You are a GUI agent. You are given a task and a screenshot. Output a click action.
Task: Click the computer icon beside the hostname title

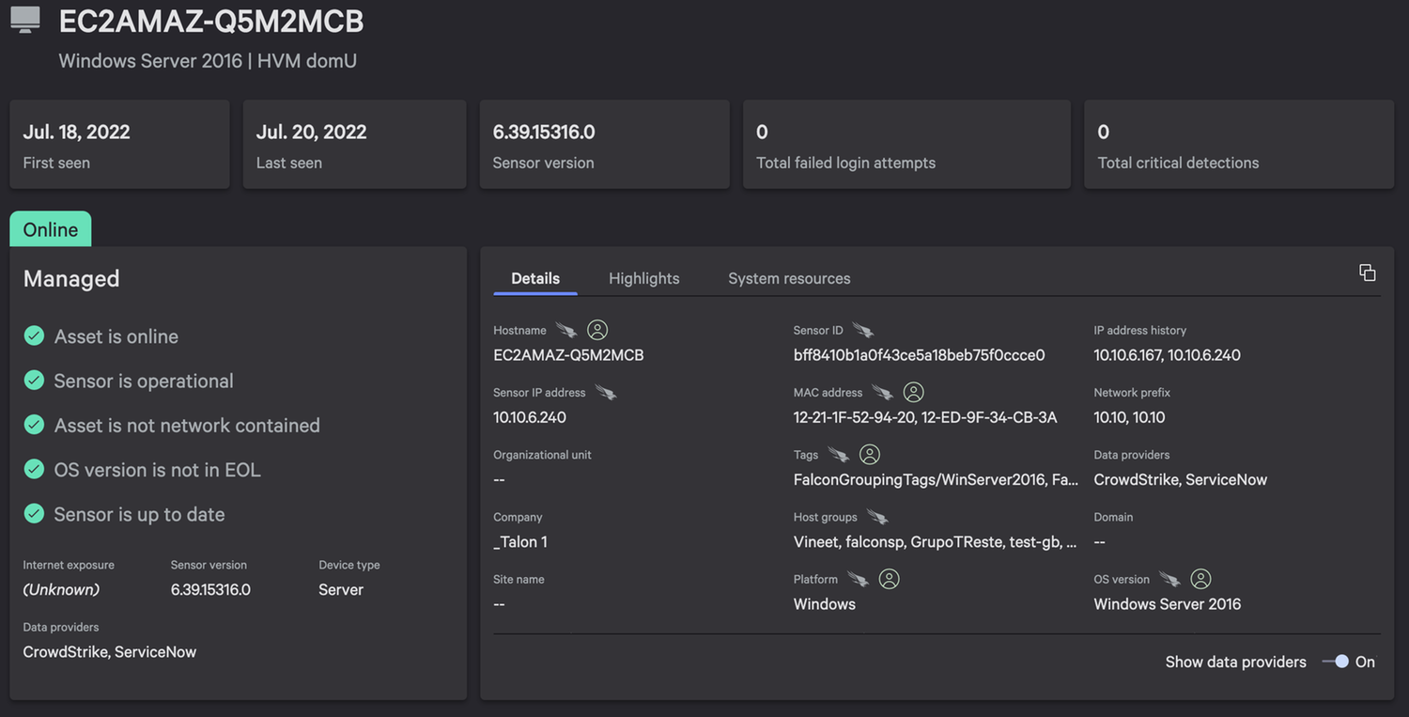point(25,20)
